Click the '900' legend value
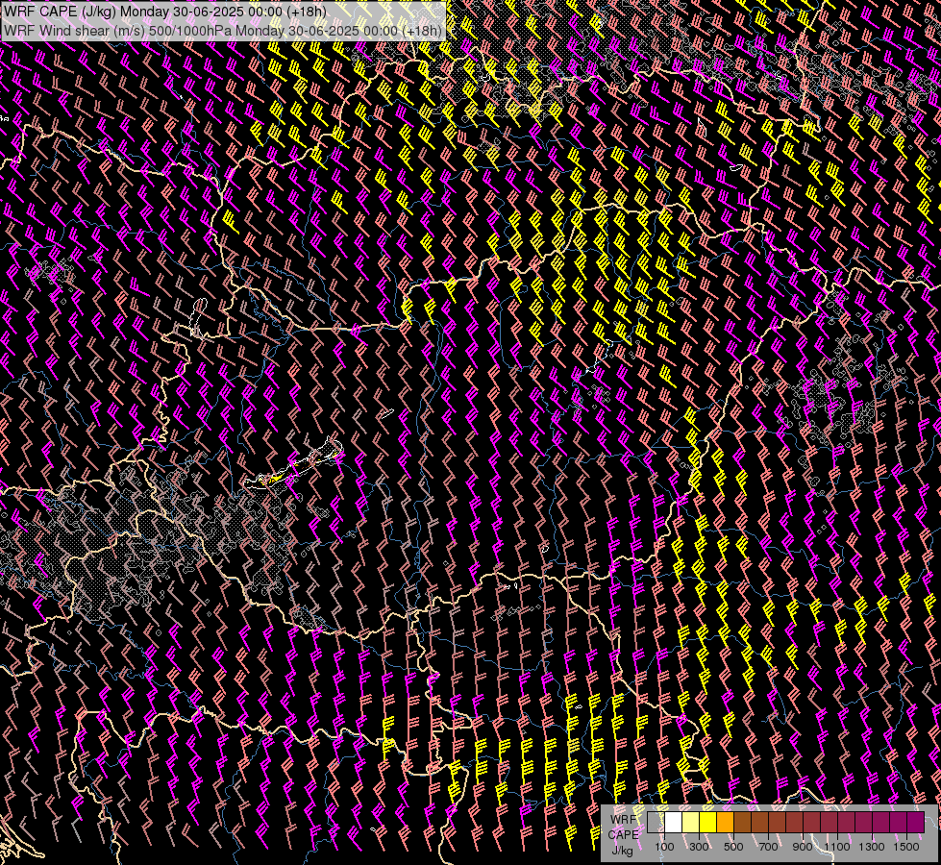Viewport: 941px width, 865px height. tap(803, 847)
